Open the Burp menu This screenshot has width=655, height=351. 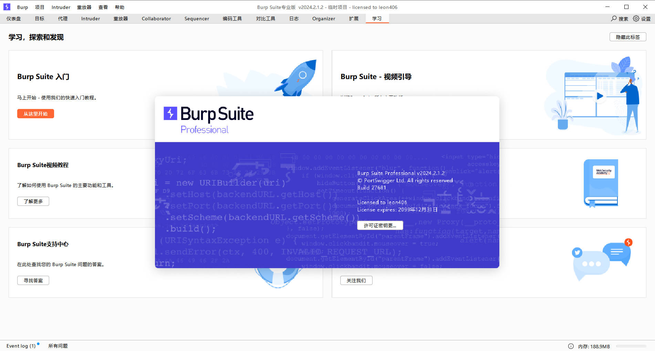click(x=22, y=7)
